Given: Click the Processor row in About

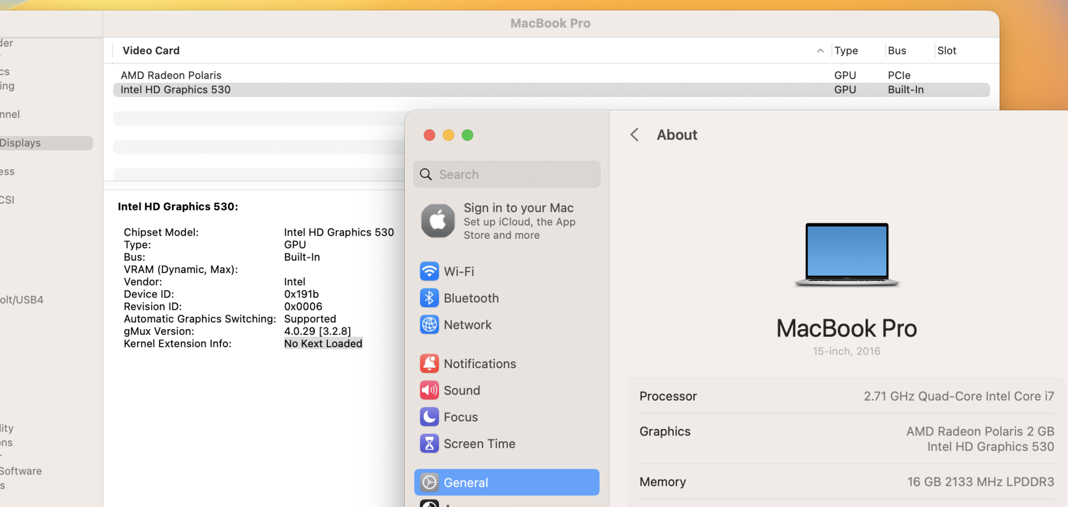Looking at the screenshot, I should [847, 396].
